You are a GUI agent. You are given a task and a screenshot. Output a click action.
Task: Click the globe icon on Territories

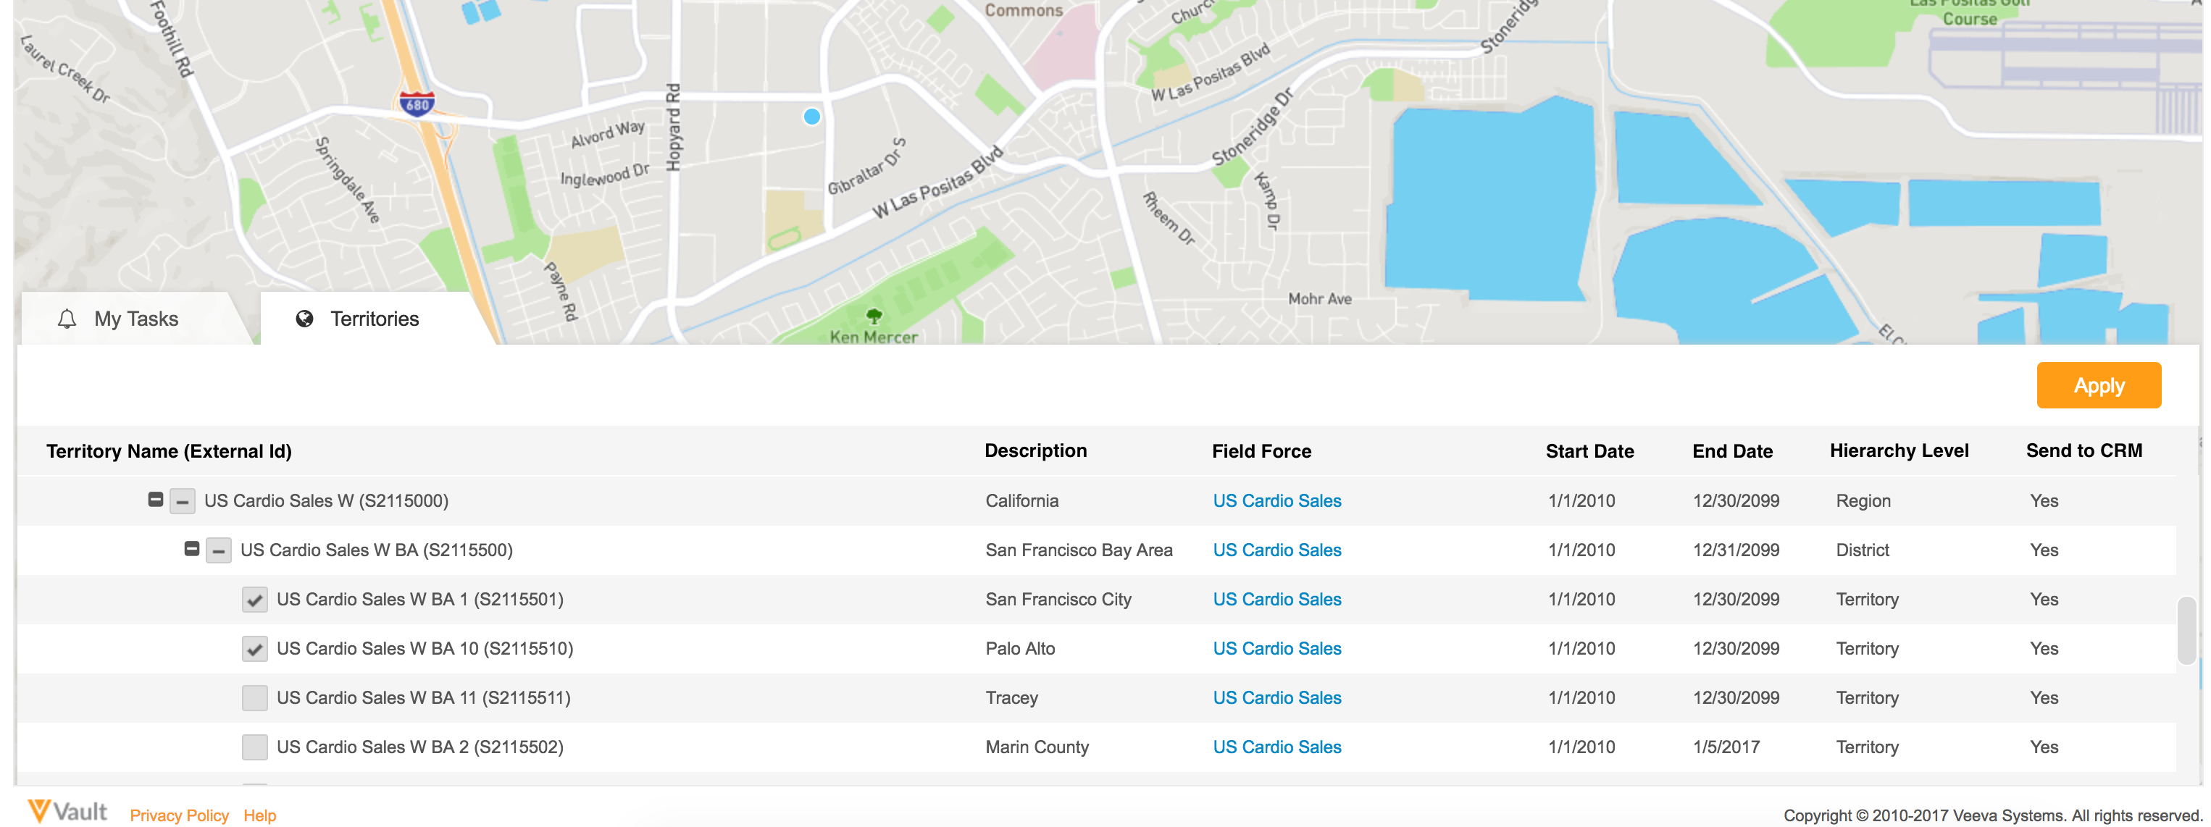click(304, 319)
